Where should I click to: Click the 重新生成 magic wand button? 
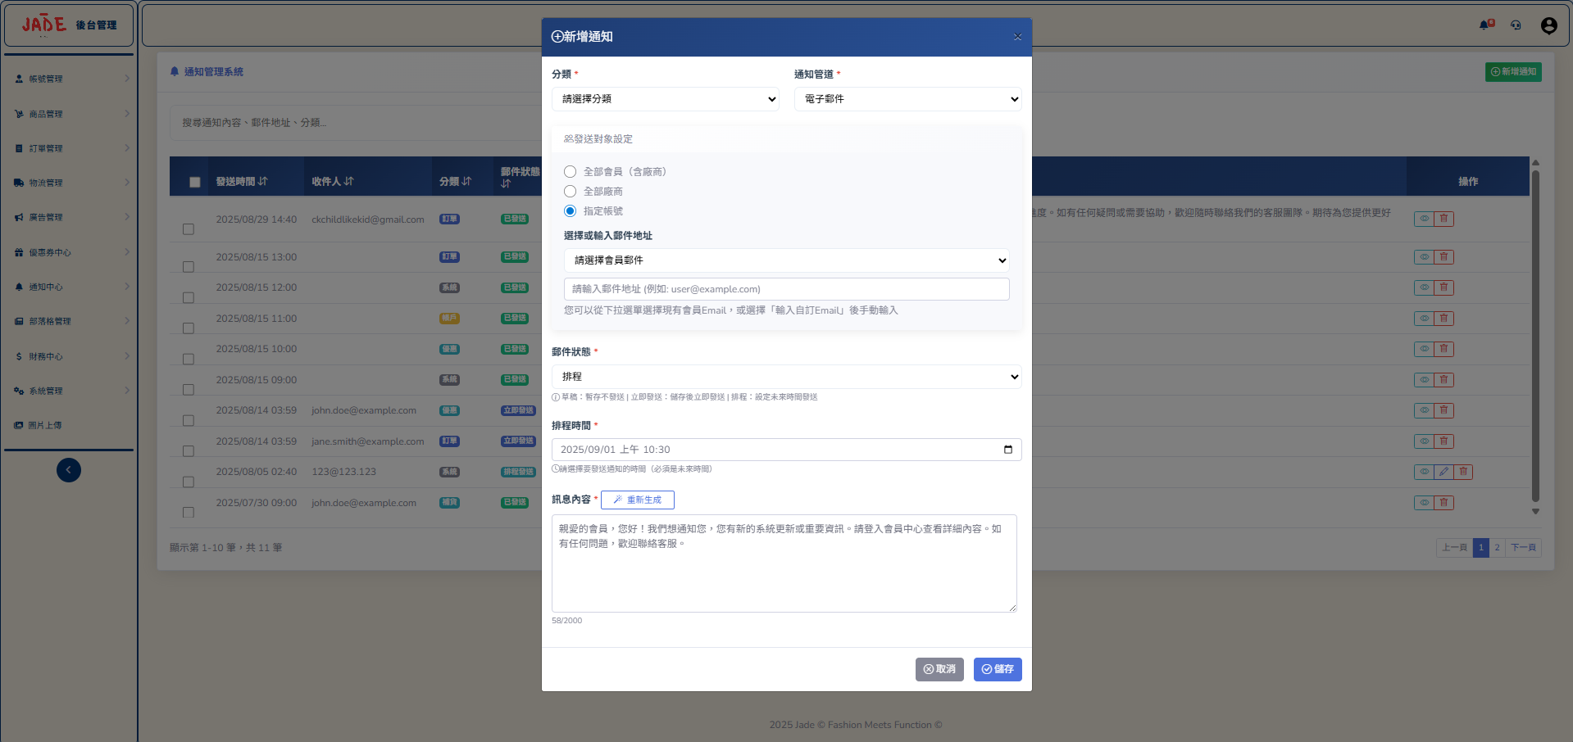tap(637, 500)
